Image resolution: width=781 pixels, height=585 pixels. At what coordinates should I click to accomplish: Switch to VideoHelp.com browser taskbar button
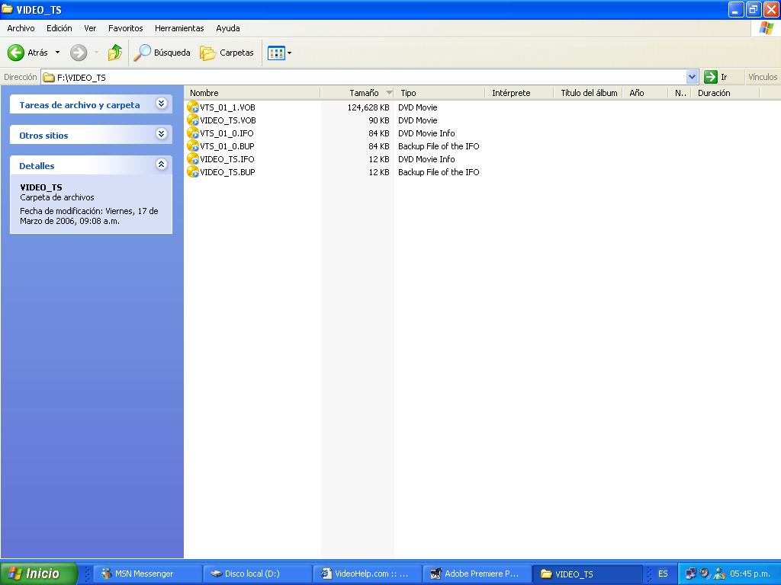point(368,574)
